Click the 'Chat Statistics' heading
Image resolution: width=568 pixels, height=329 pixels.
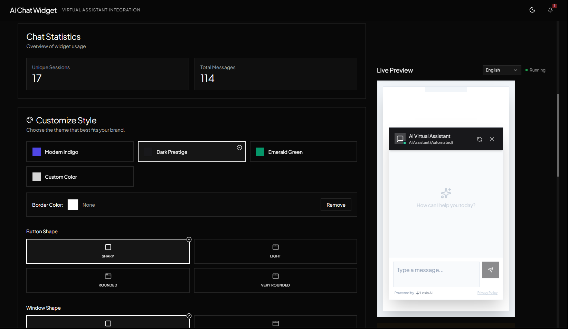54,37
